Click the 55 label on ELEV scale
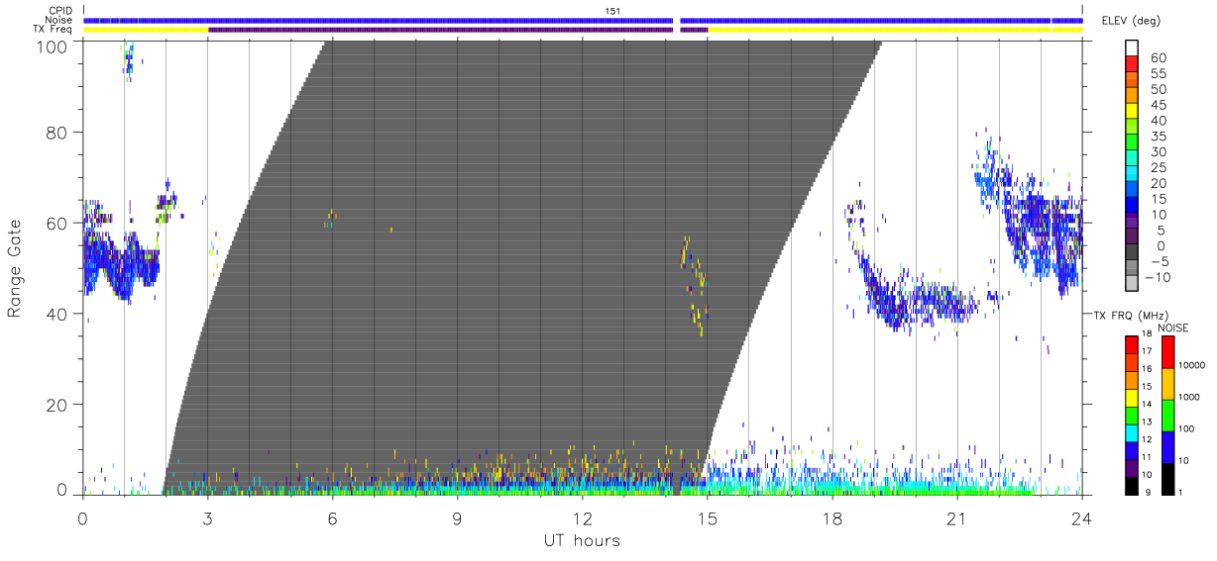The image size is (1217, 561). point(1157,75)
